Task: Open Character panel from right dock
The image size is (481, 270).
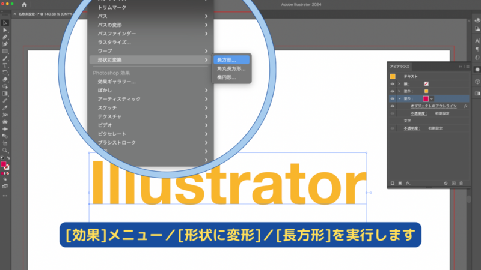Action: [x=477, y=40]
